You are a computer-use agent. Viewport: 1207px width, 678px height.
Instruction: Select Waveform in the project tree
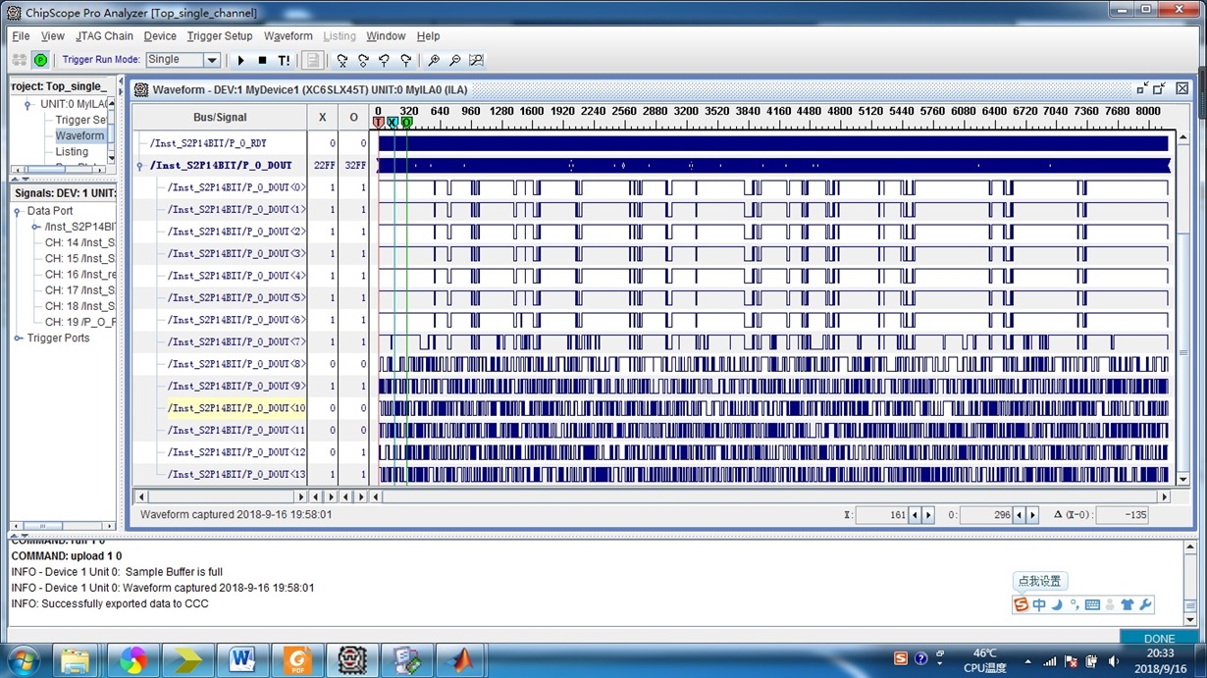click(x=79, y=135)
